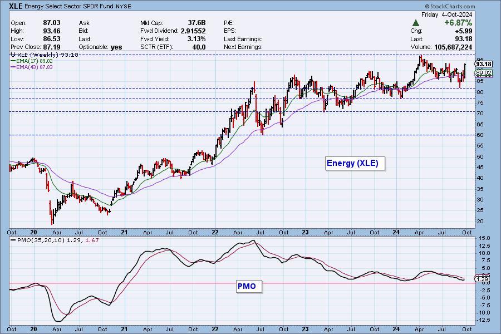Select the Chg value +5.99
Screen dimensions: 501x334
click(463, 31)
